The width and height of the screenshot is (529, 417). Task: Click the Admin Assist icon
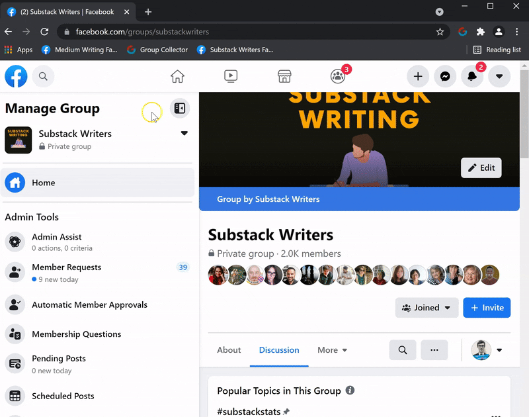click(15, 242)
